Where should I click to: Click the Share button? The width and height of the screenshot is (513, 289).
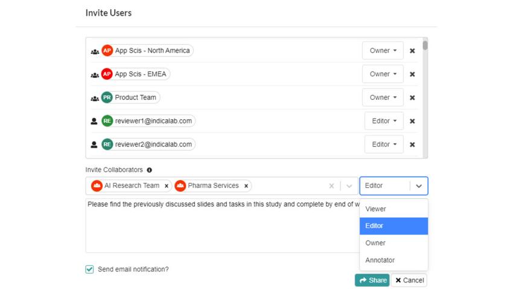[372, 280]
